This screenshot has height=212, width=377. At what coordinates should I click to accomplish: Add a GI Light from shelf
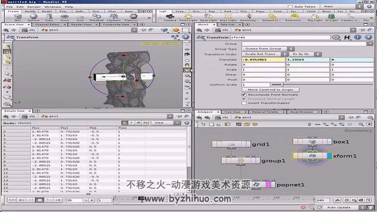[x=332, y=17]
